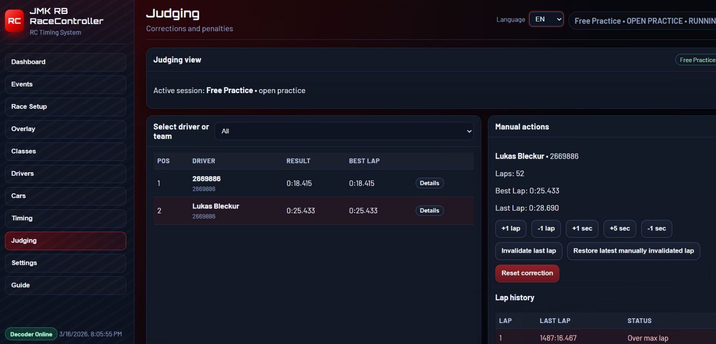Open the Settings page

tap(65, 263)
